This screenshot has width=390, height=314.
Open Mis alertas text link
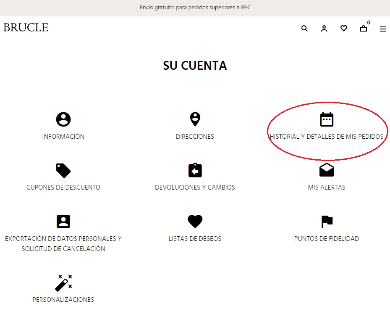pos(327,187)
